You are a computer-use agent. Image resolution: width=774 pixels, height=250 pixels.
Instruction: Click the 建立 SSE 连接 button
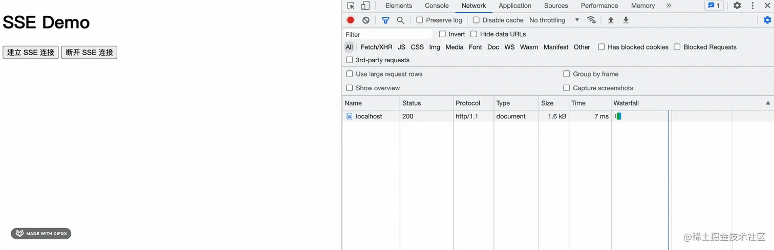31,53
